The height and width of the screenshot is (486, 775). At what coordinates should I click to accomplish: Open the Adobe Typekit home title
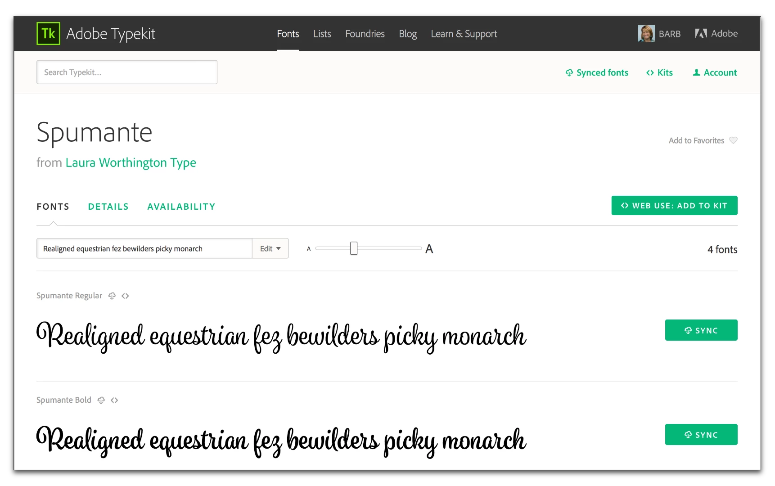(x=111, y=34)
